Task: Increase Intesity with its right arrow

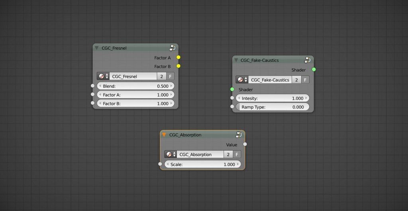Action: (x=306, y=98)
